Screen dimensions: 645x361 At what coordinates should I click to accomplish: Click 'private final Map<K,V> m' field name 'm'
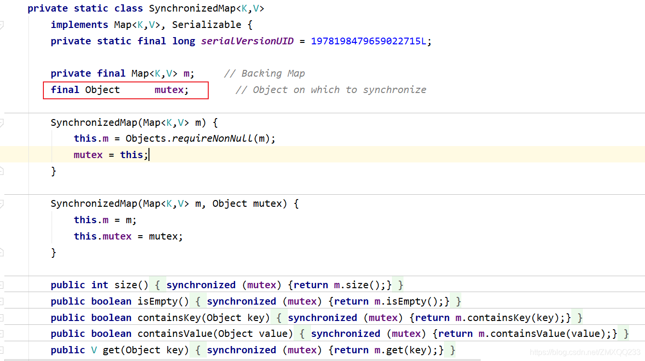(187, 74)
